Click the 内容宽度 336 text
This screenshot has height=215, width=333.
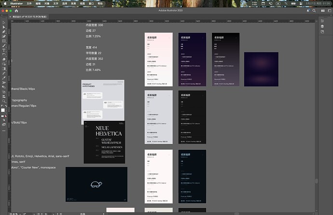pos(94,25)
